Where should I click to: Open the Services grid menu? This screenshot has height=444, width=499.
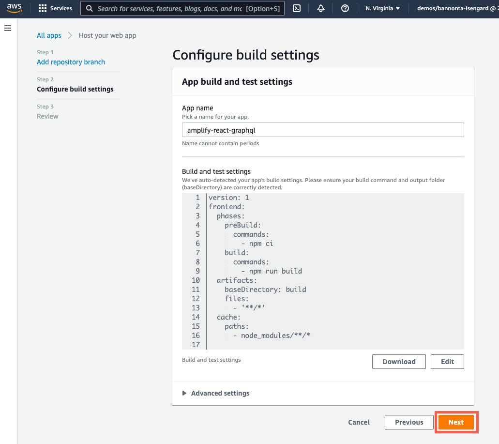pos(55,8)
